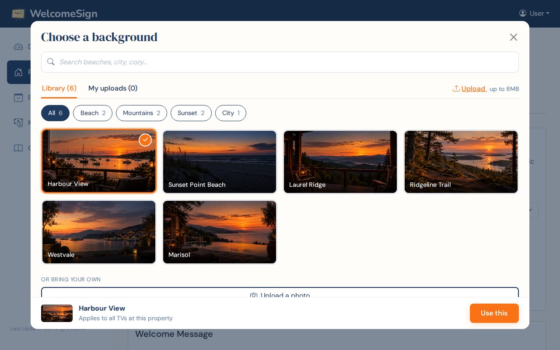Choose the Sunset Point Beach background
The width and height of the screenshot is (560, 350).
point(220,162)
